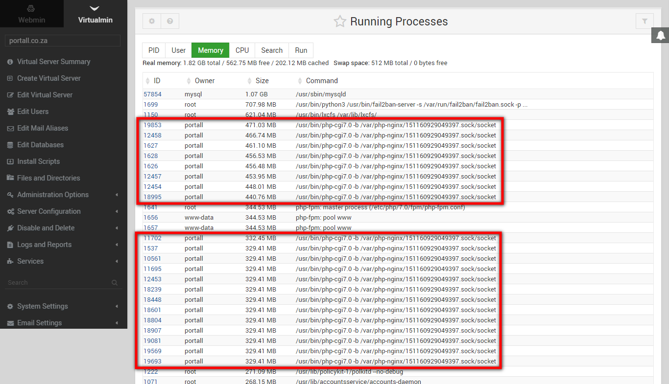Image resolution: width=669 pixels, height=384 pixels.
Task: Click the /usr/sbin/mysqld command text
Action: (321, 94)
